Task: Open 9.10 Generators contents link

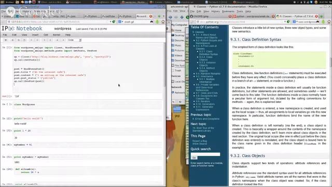Action: [205, 104]
